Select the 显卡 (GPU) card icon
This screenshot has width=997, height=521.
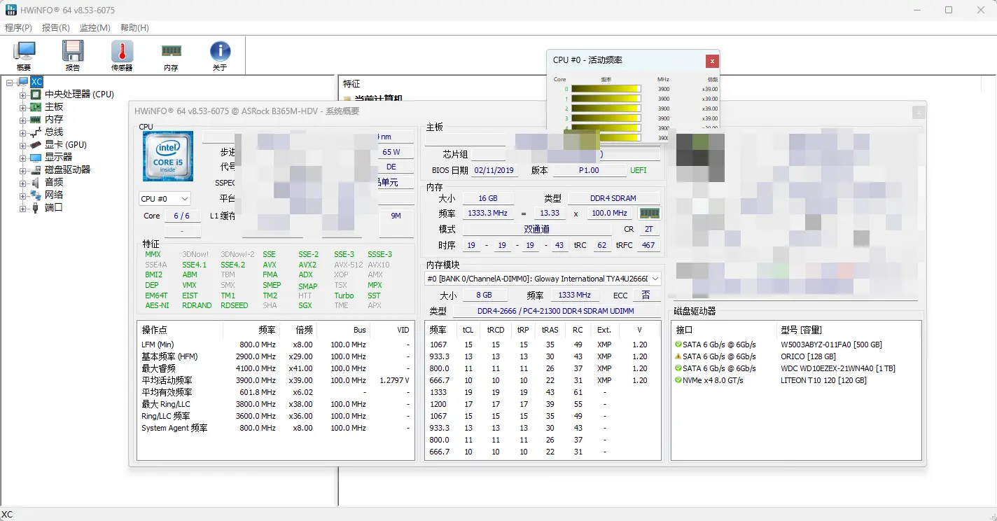[36, 145]
